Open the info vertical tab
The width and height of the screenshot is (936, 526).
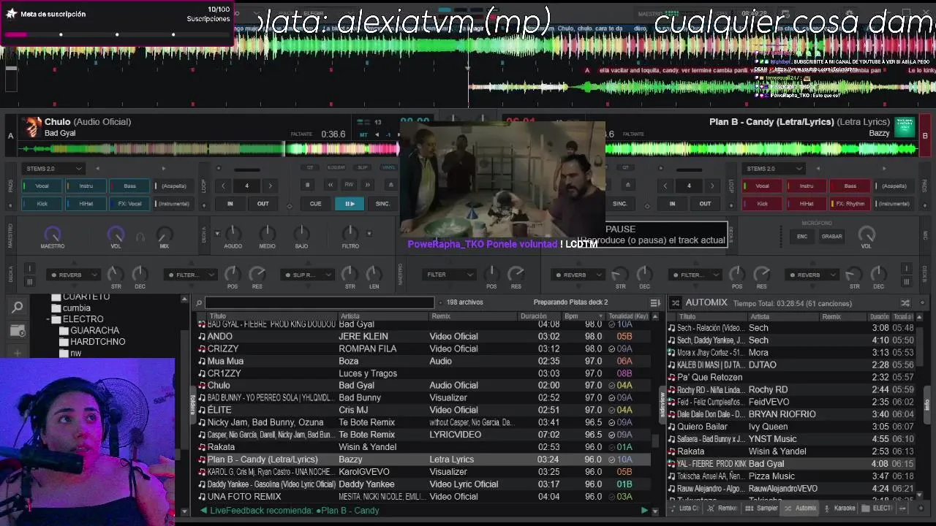[927, 404]
